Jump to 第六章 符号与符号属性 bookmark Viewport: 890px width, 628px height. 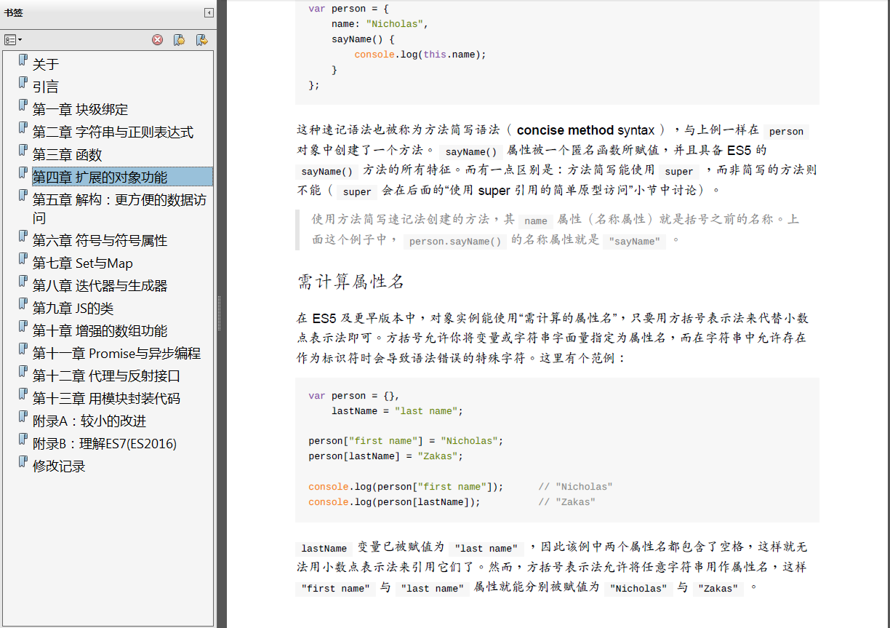pos(100,241)
